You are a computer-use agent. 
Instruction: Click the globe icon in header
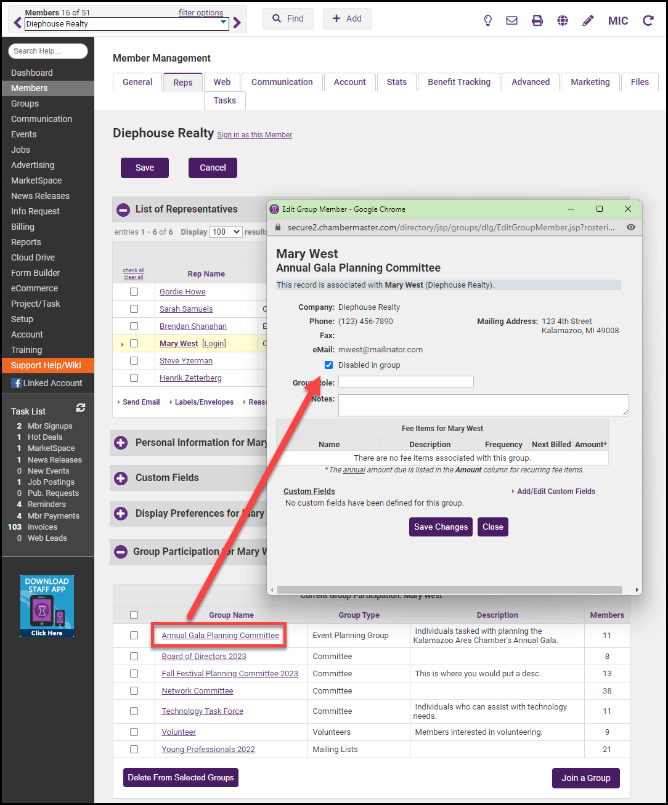(x=563, y=20)
